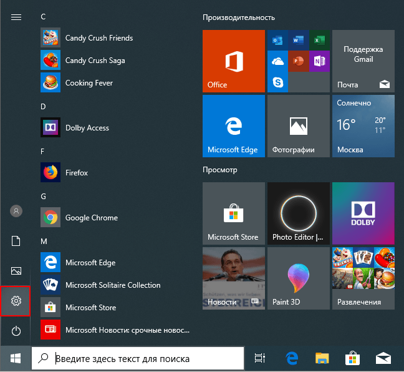
Task: Open Edge from the taskbar
Action: (292, 358)
